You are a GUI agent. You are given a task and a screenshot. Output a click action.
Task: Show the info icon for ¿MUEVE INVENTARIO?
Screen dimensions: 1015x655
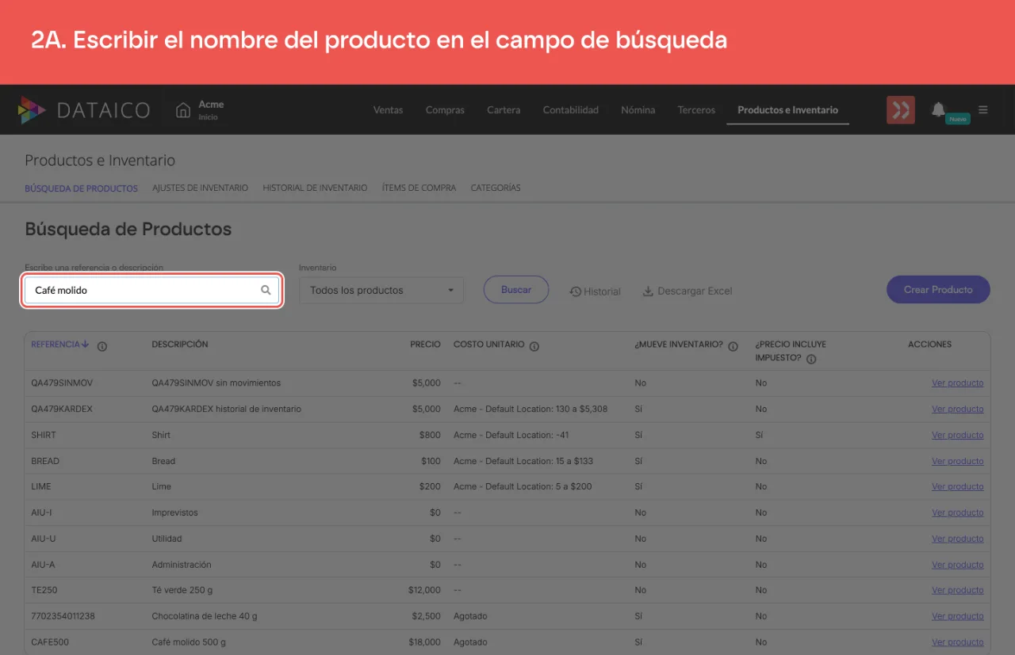click(x=733, y=346)
